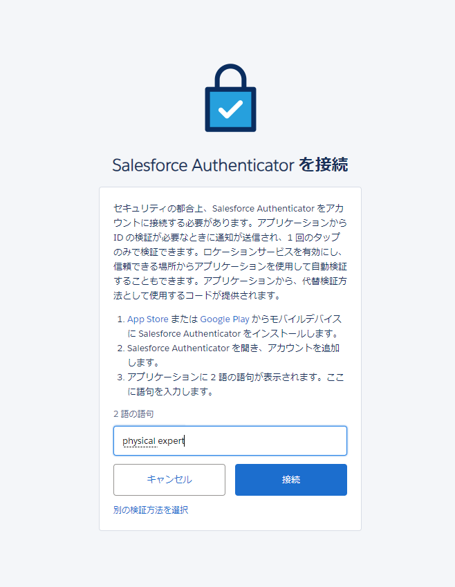Image resolution: width=455 pixels, height=587 pixels.
Task: Click the security description paragraph
Action: tap(230, 249)
